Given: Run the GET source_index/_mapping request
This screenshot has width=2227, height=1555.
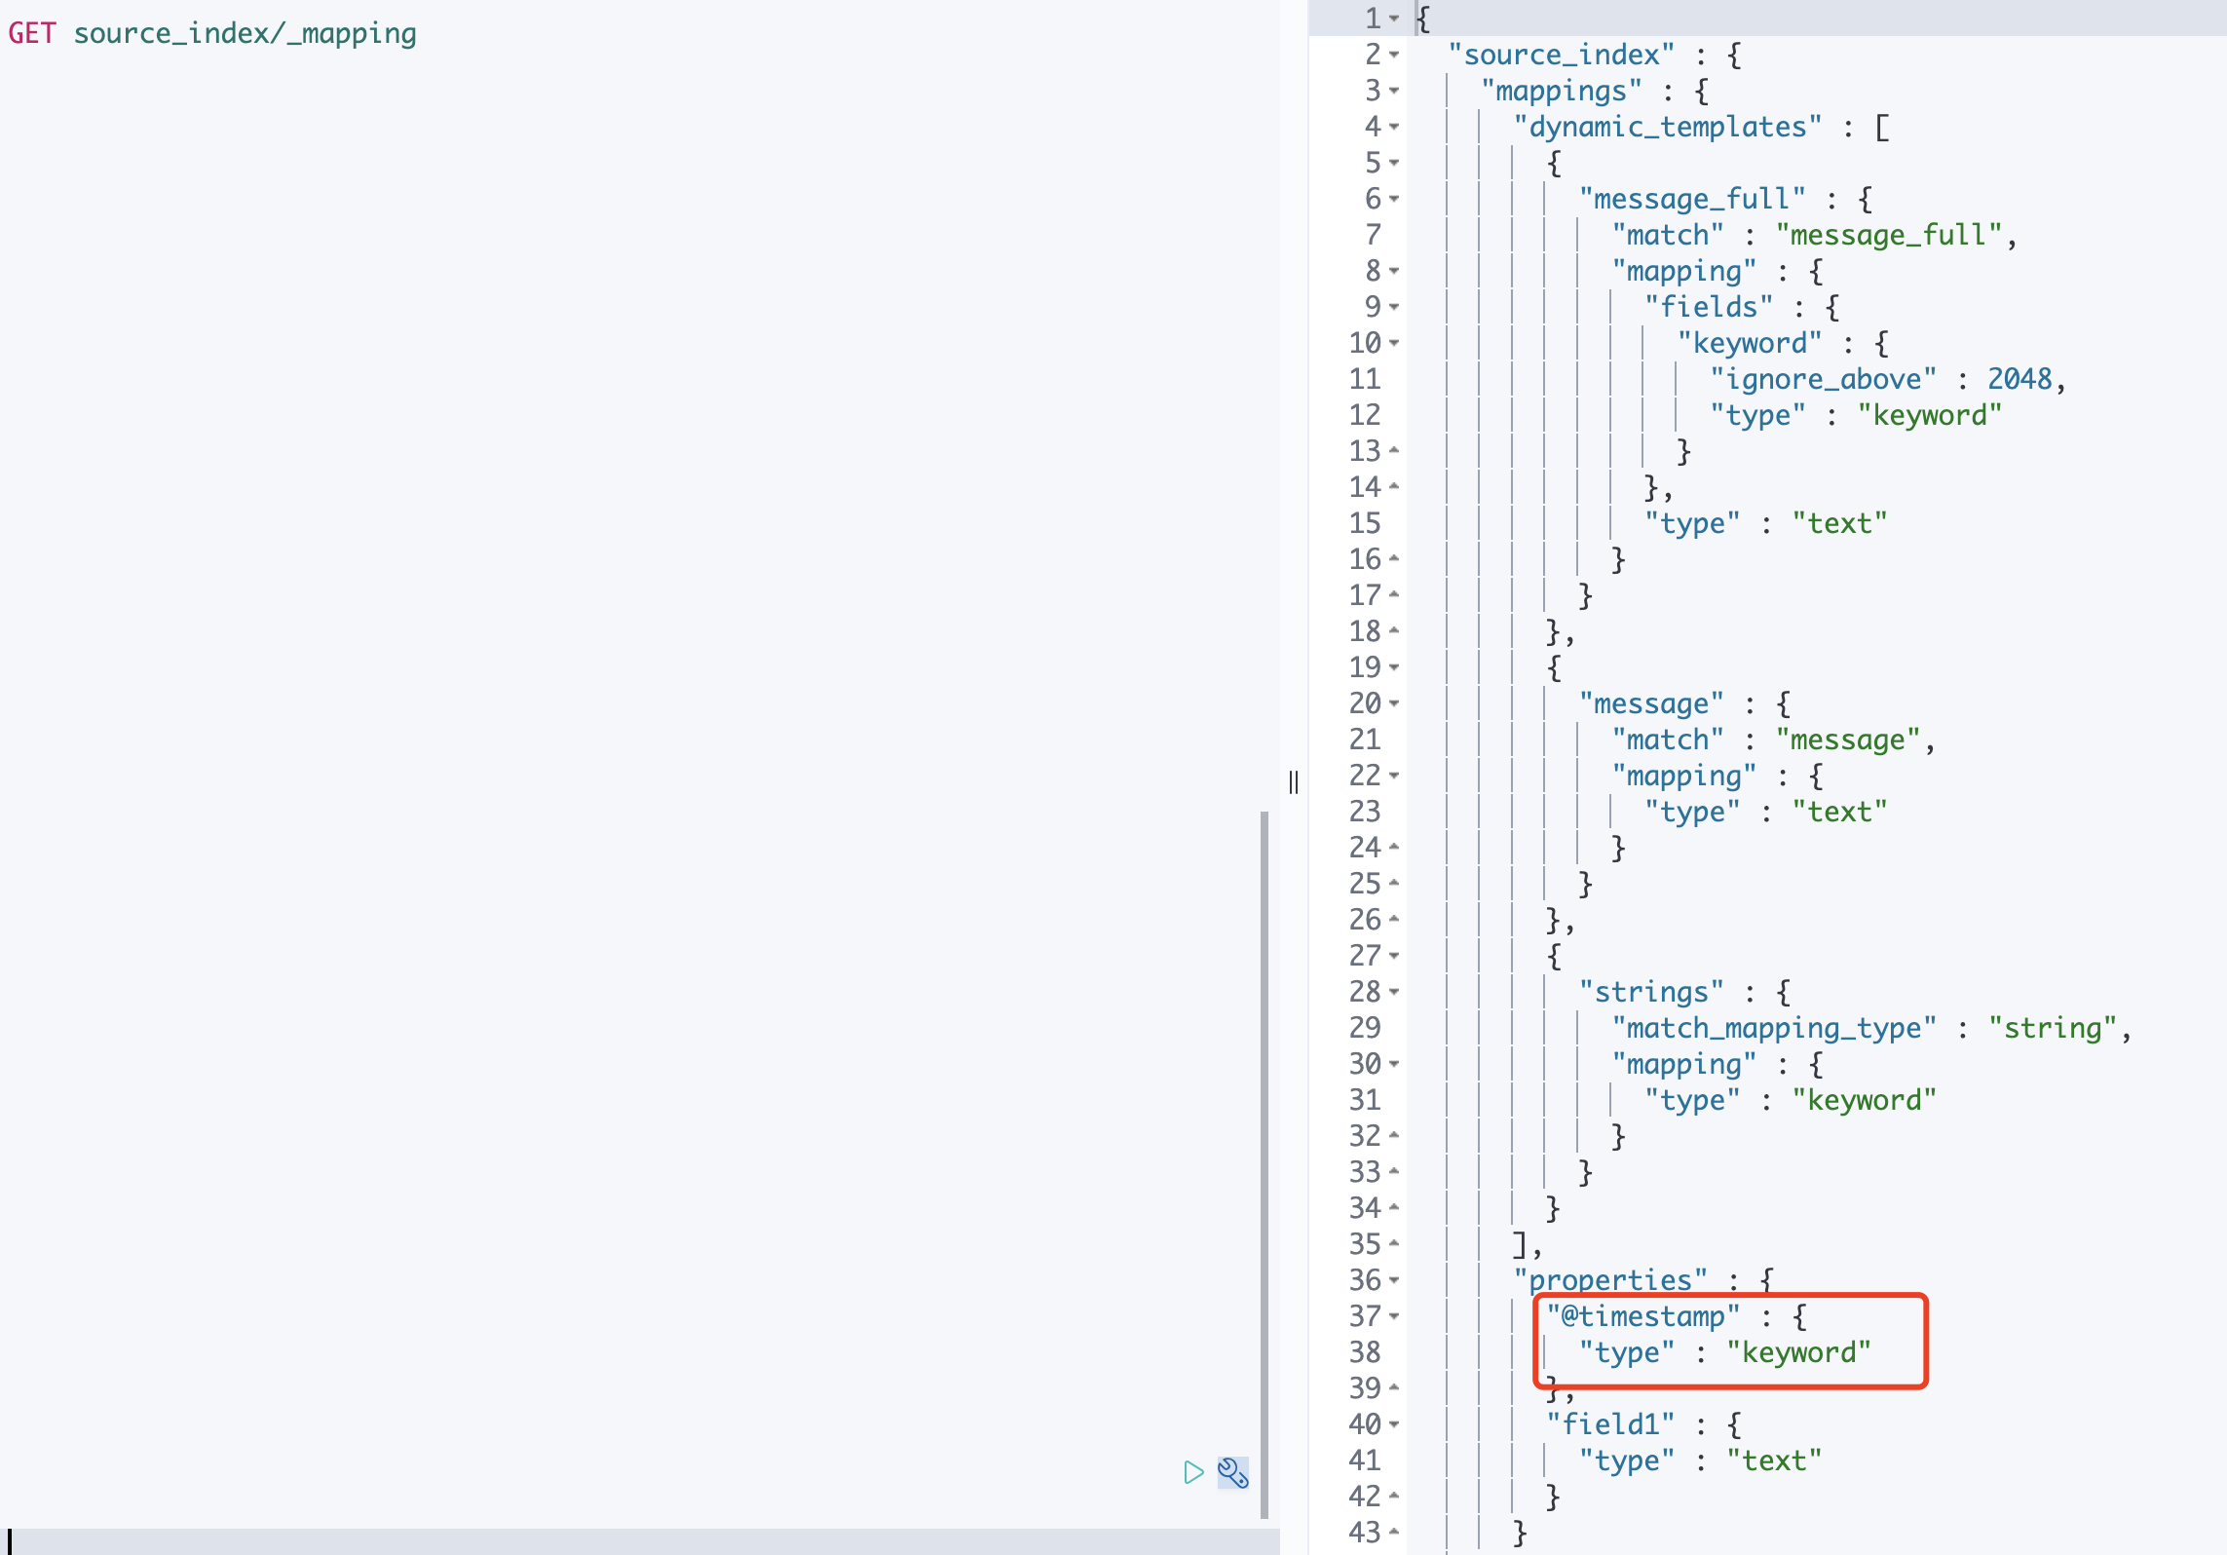Looking at the screenshot, I should [x=1193, y=1472].
